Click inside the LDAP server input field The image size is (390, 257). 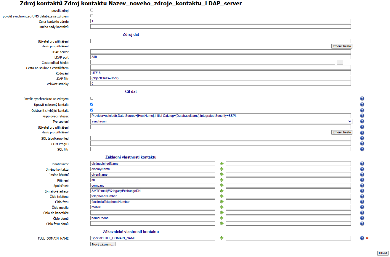220,51
